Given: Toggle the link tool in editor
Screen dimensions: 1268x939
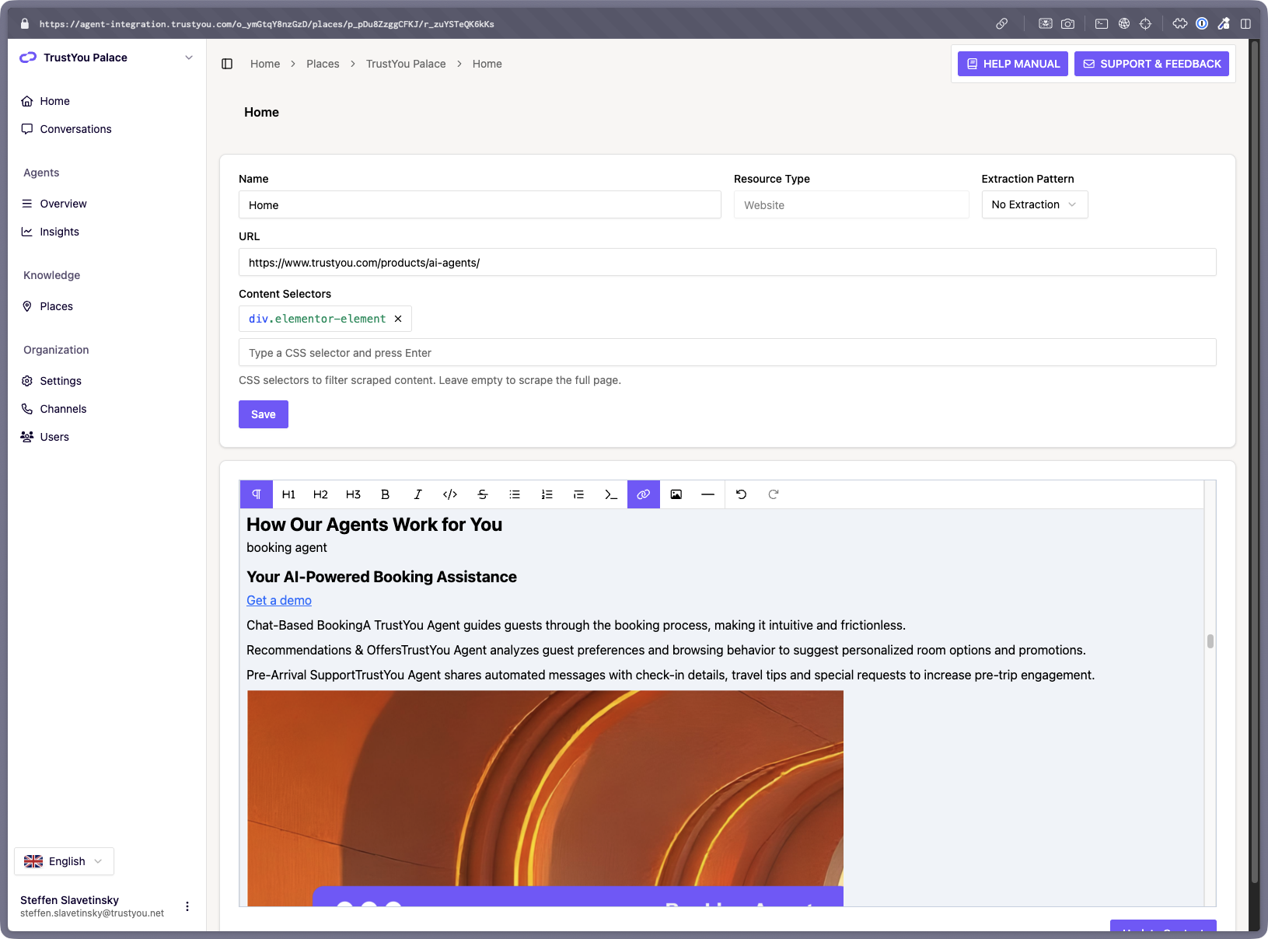Looking at the screenshot, I should click(x=644, y=494).
